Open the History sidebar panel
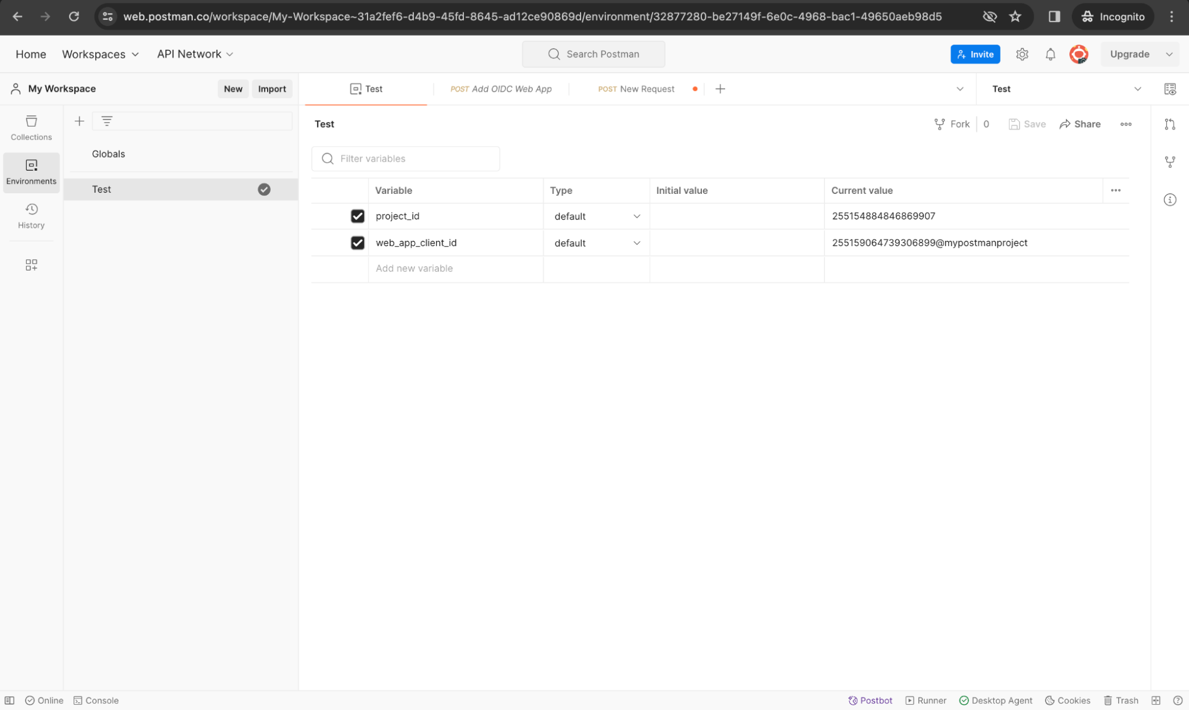 [x=31, y=216]
